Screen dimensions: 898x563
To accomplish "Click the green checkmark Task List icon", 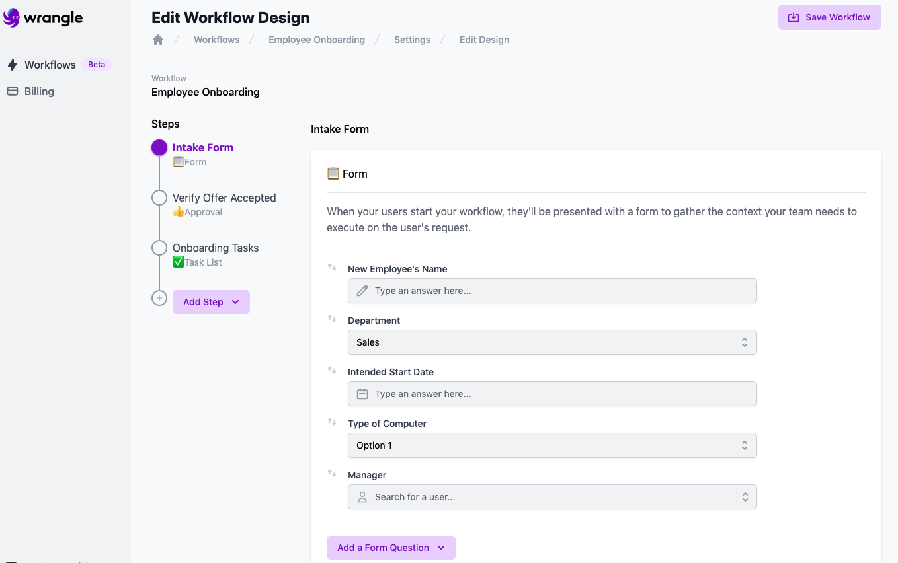I will pyautogui.click(x=178, y=262).
